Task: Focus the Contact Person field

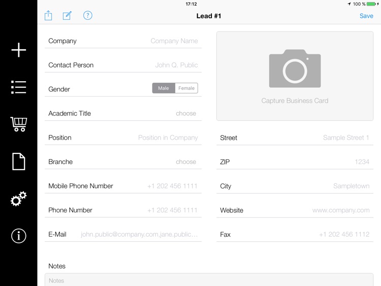Action: (123, 65)
